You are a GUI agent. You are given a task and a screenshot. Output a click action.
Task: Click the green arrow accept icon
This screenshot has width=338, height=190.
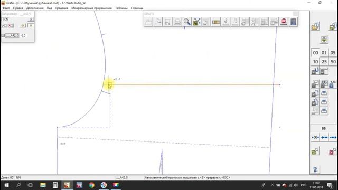(315, 151)
